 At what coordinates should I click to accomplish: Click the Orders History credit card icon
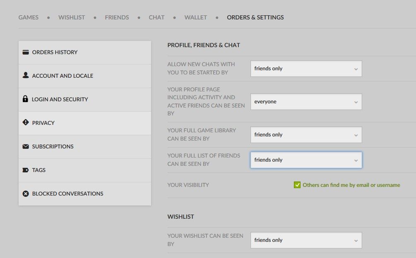[26, 52]
